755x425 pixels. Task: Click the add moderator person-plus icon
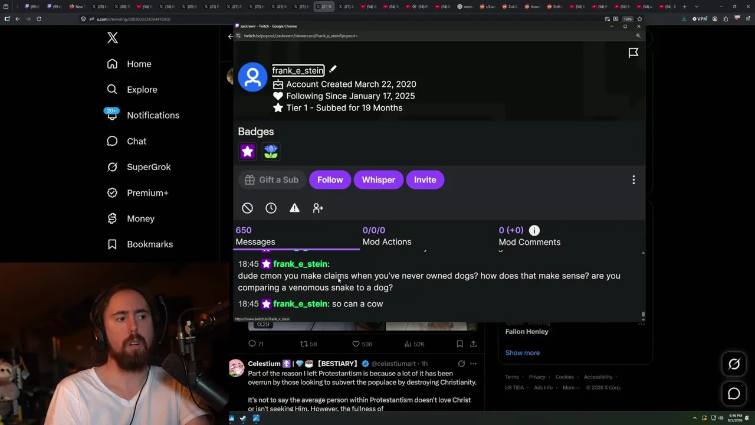(x=318, y=208)
